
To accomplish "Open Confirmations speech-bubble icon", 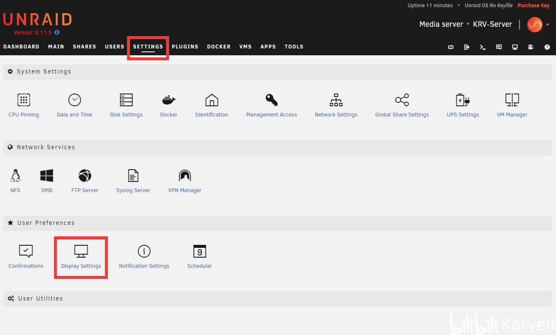I will 26,251.
